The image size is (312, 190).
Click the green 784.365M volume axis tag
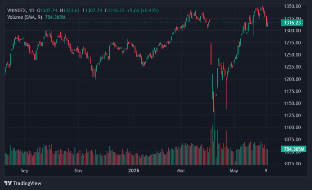(294, 149)
